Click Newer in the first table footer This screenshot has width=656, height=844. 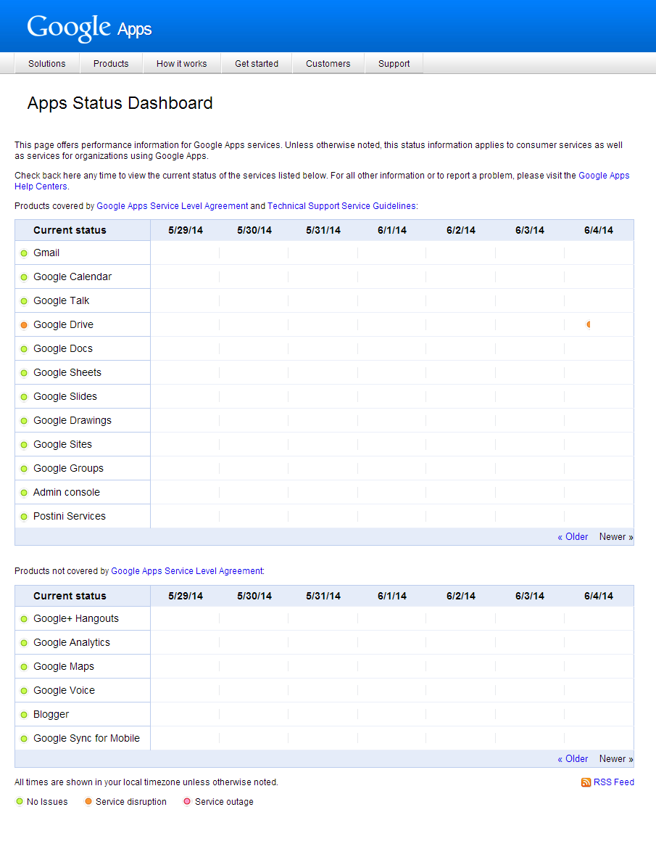tap(616, 536)
